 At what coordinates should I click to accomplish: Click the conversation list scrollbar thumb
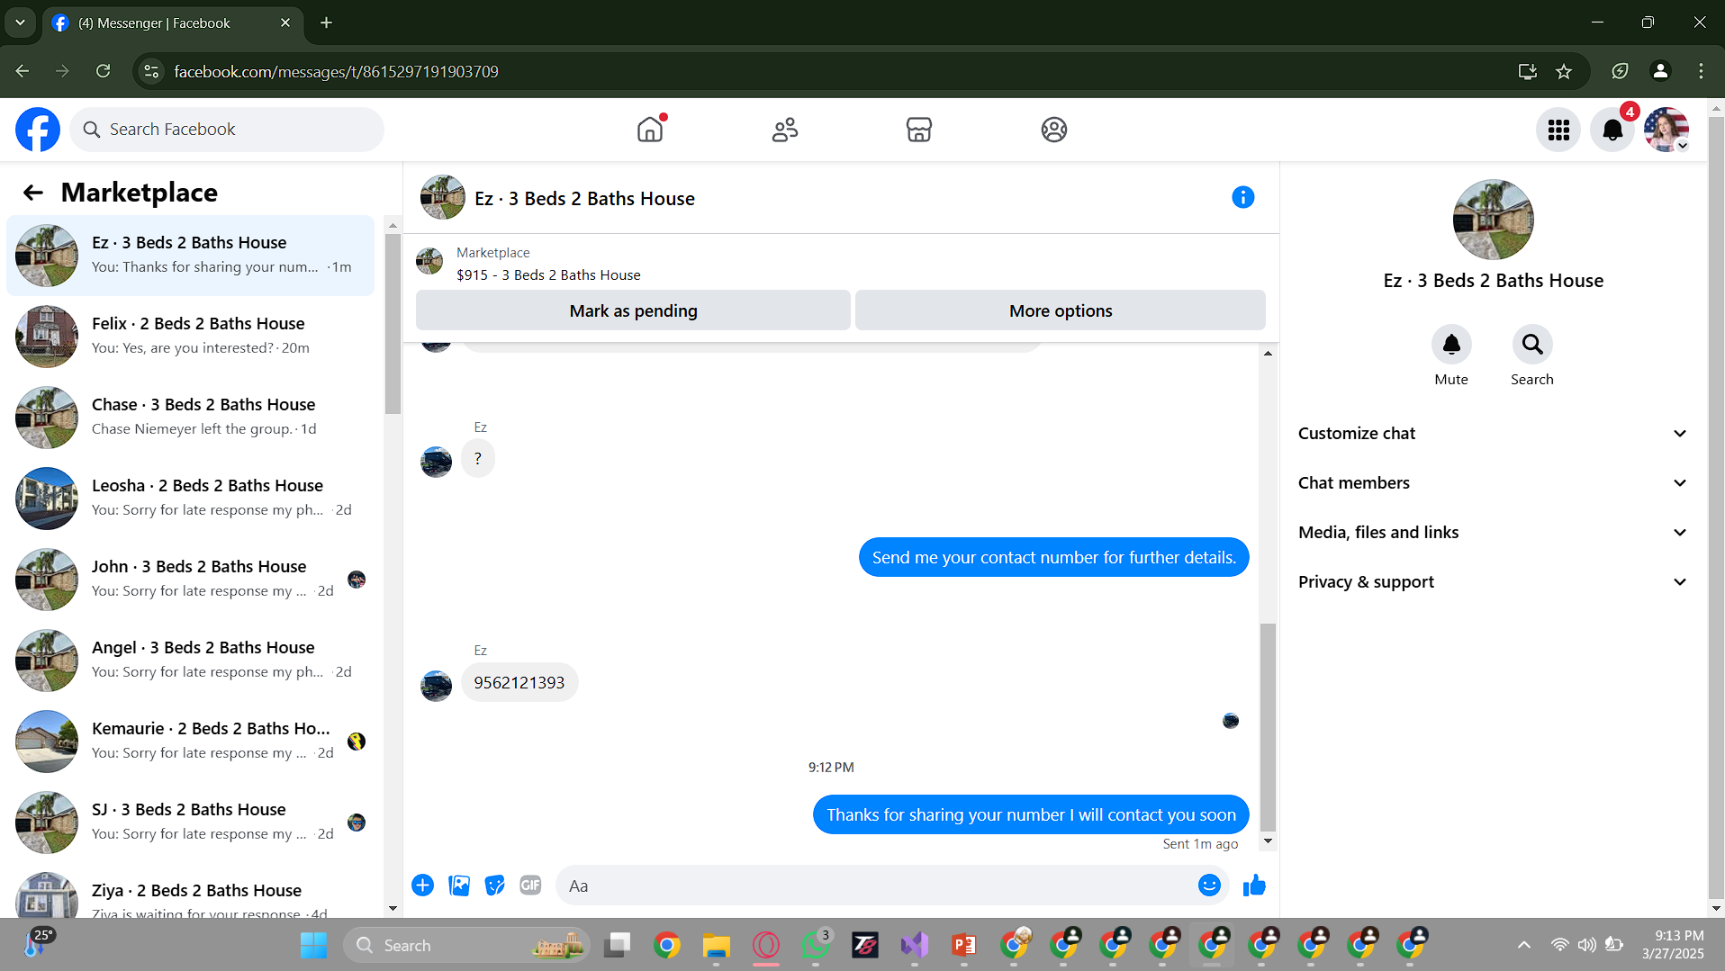[x=393, y=323]
